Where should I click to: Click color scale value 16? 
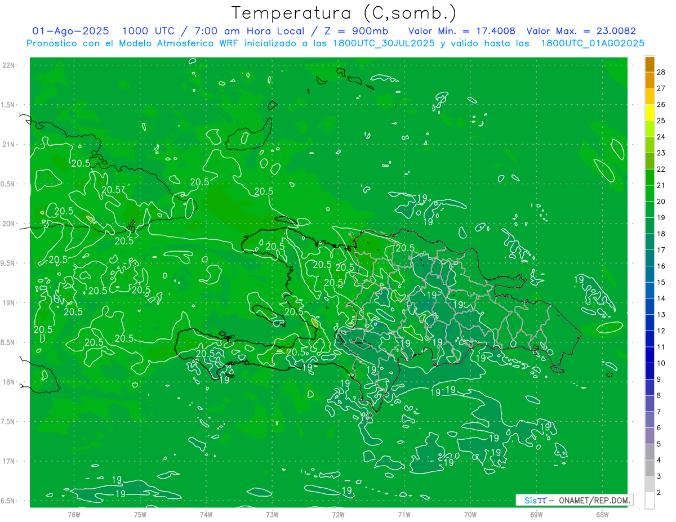click(661, 266)
